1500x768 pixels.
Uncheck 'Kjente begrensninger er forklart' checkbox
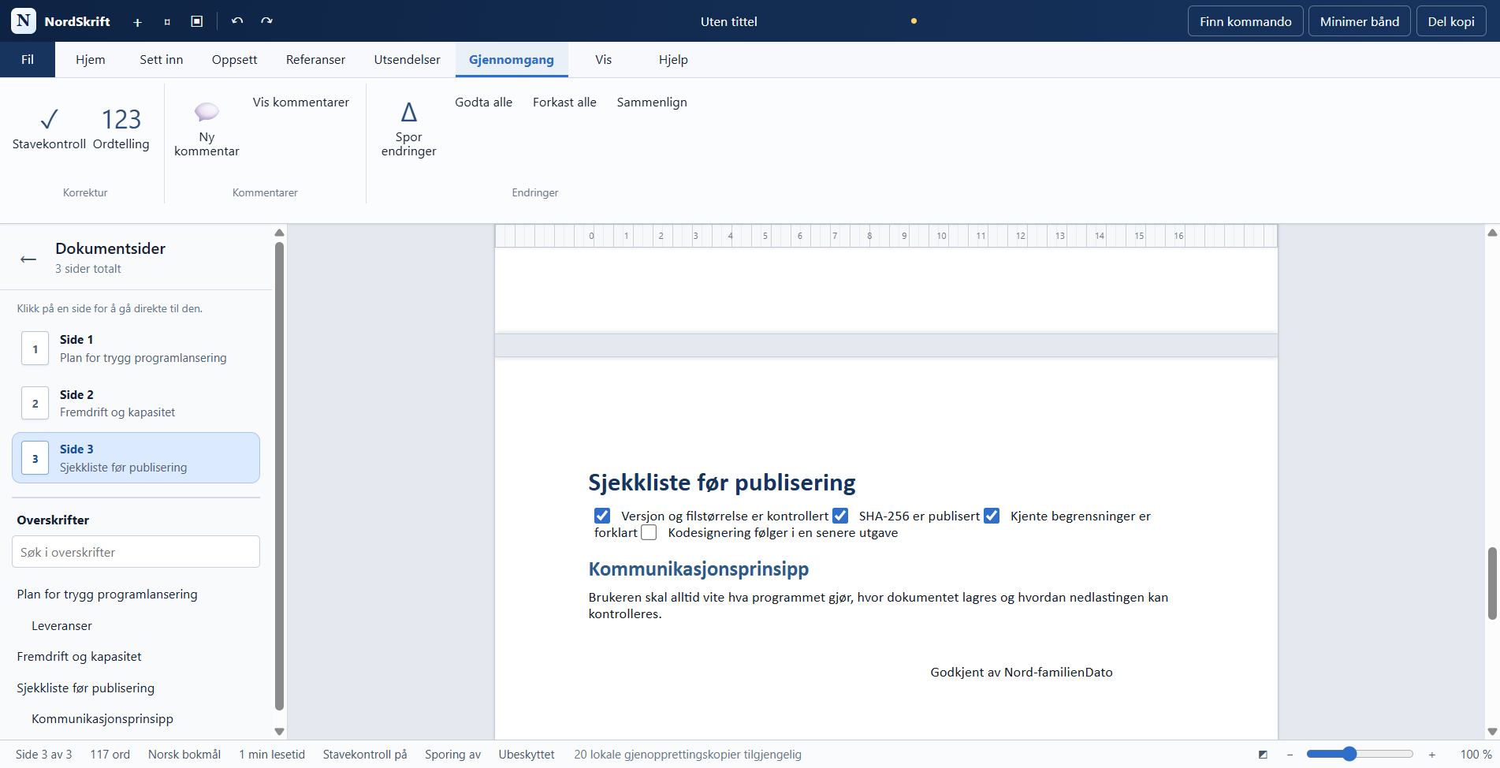pyautogui.click(x=992, y=516)
